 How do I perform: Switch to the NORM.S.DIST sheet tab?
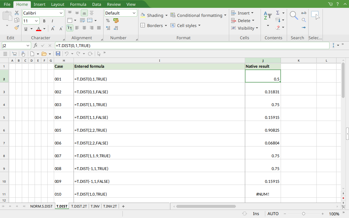click(x=42, y=206)
